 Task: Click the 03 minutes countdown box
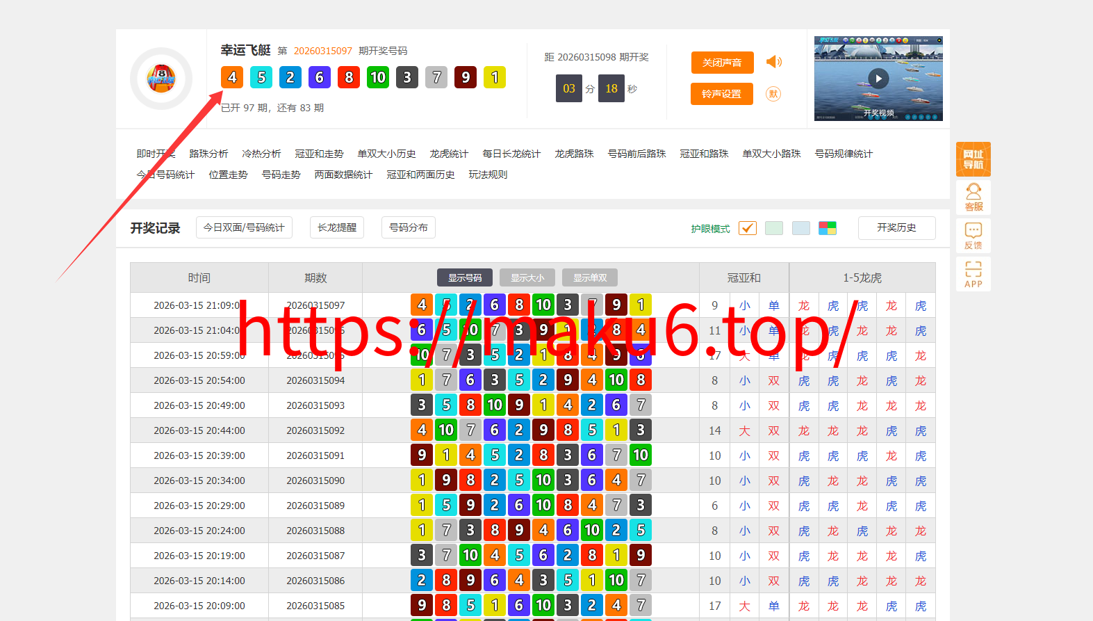(569, 88)
